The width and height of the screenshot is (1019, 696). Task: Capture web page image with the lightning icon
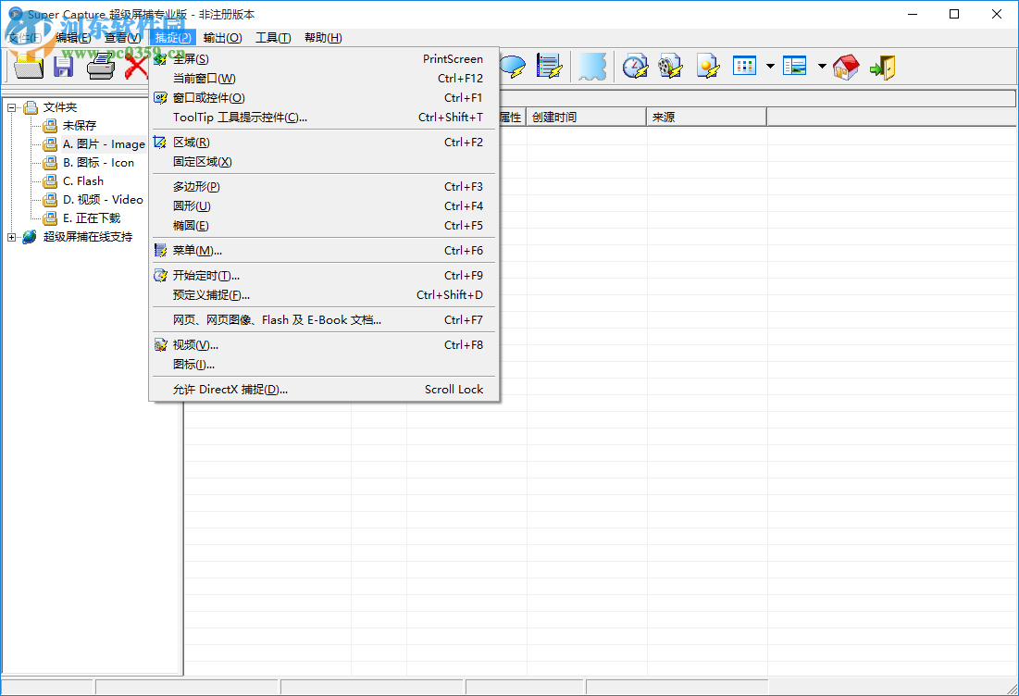point(708,66)
